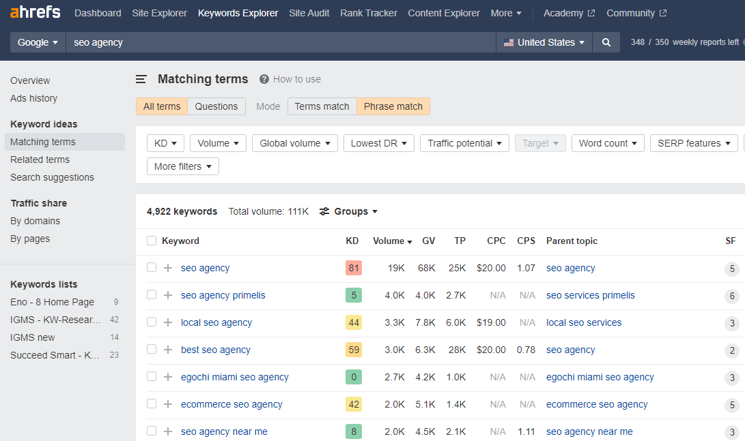Add best seo agency with plus icon

[x=168, y=350]
